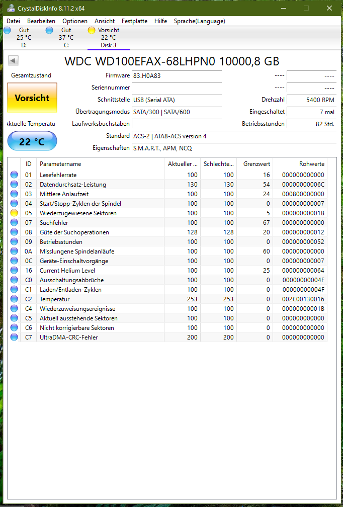The image size is (343, 507).
Task: Click the Güte der Suchoperationen parameter name
Action: click(x=74, y=232)
